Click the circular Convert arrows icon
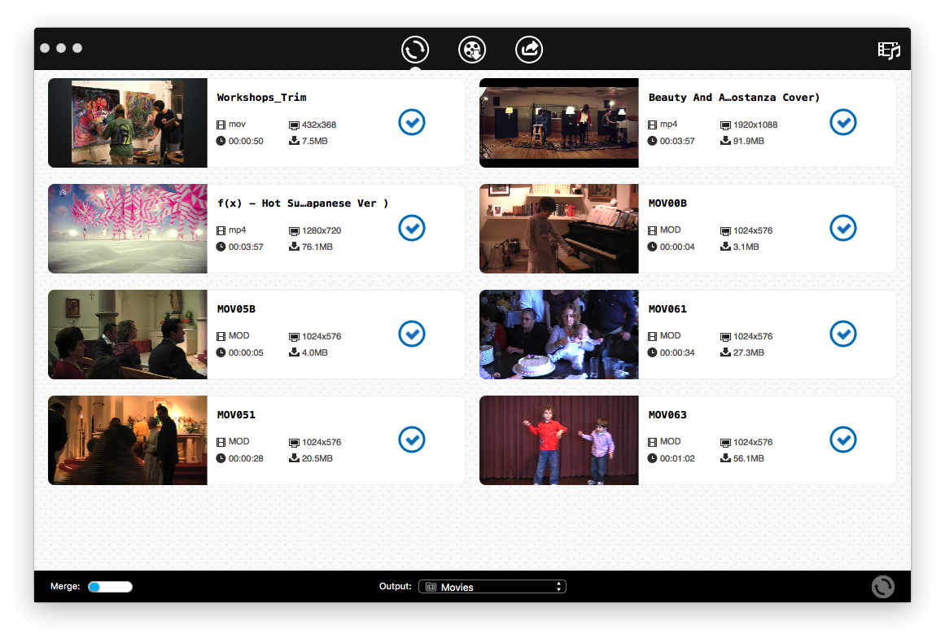This screenshot has height=643, width=945. click(414, 49)
